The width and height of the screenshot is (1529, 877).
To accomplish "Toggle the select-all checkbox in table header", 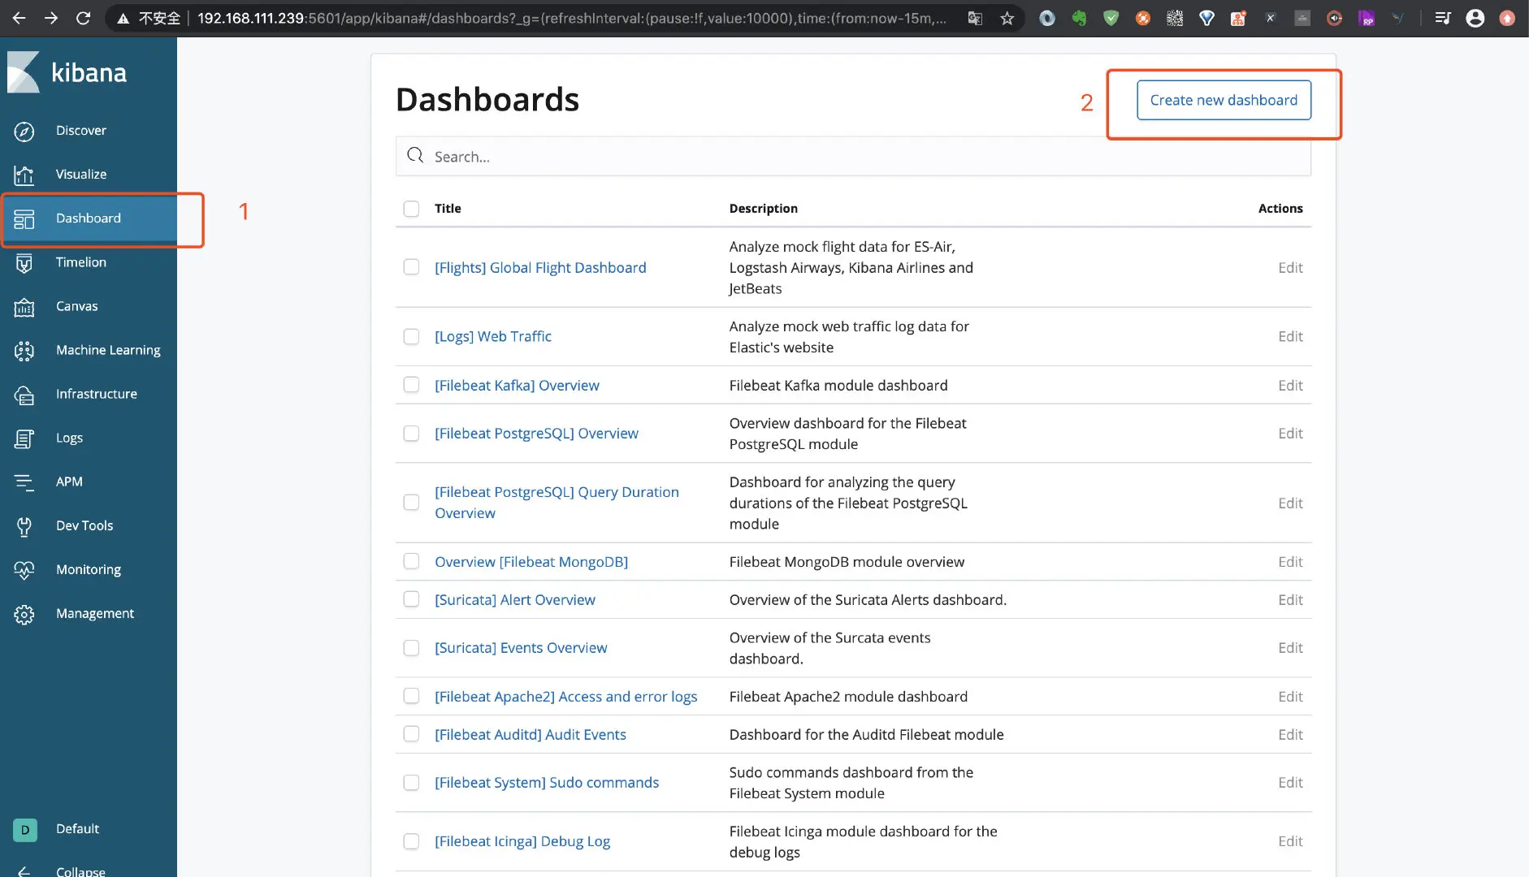I will [412, 209].
